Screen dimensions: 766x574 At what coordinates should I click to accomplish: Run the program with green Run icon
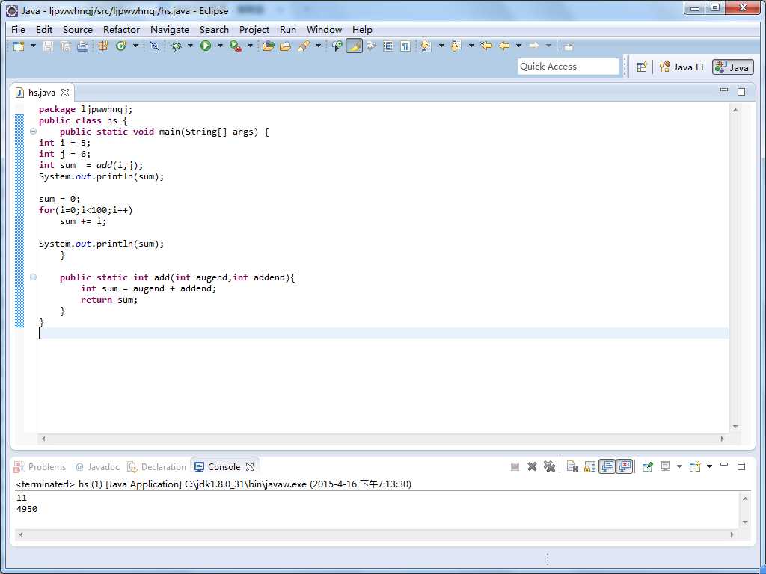pos(206,46)
